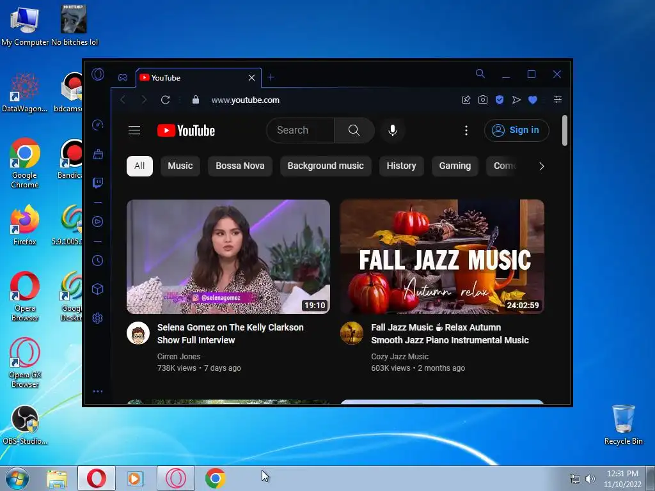Click the address bar URL www.youtube.com
This screenshot has width=655, height=491.
(245, 100)
